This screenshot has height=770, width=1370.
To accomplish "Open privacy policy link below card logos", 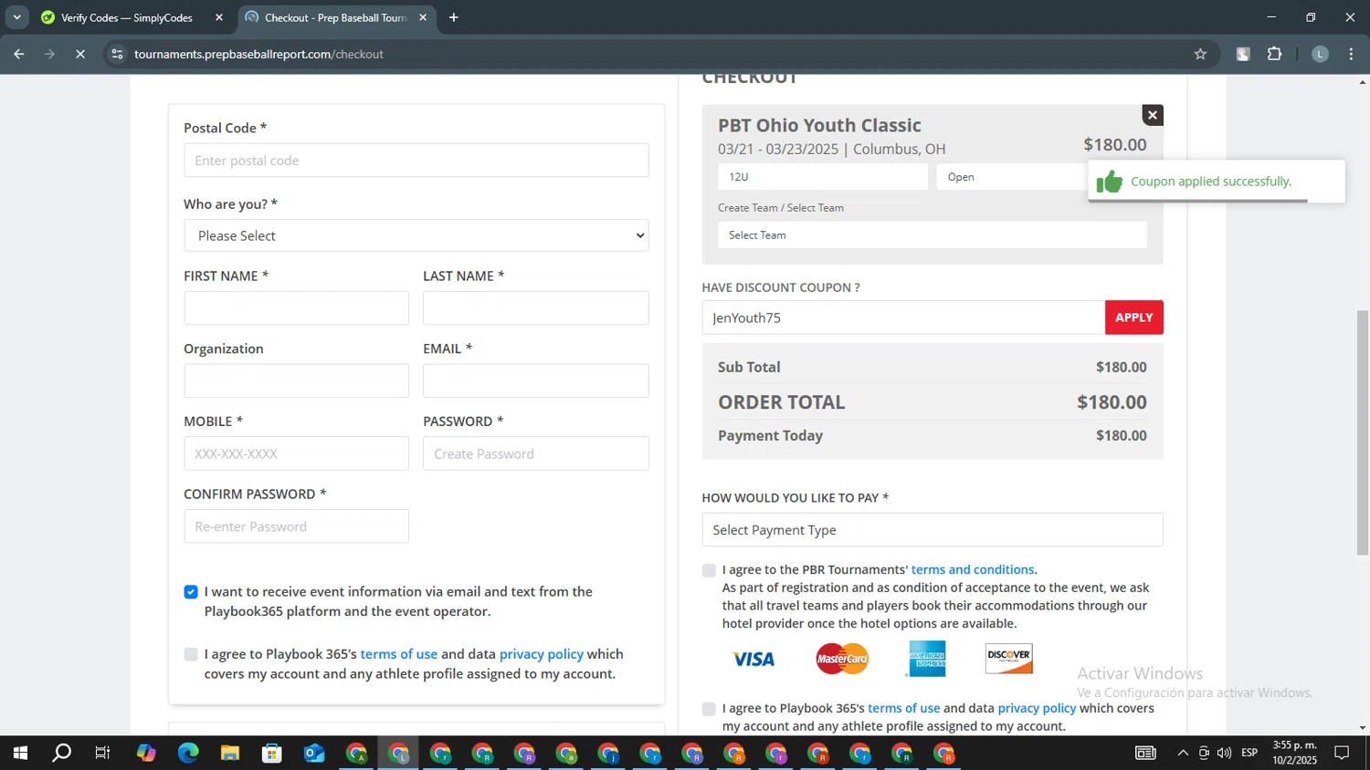I will [x=1037, y=708].
